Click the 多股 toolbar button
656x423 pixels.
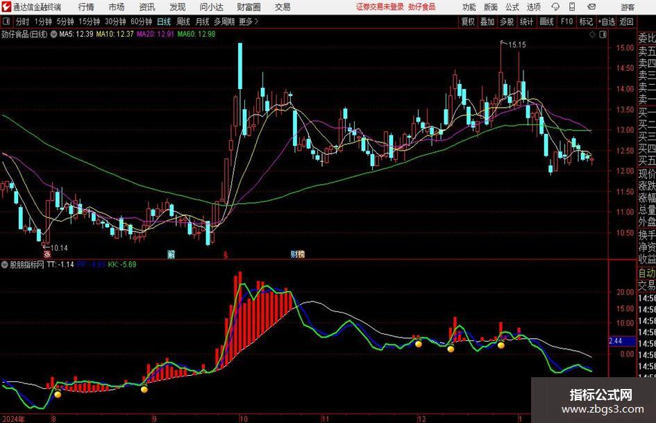[507, 22]
